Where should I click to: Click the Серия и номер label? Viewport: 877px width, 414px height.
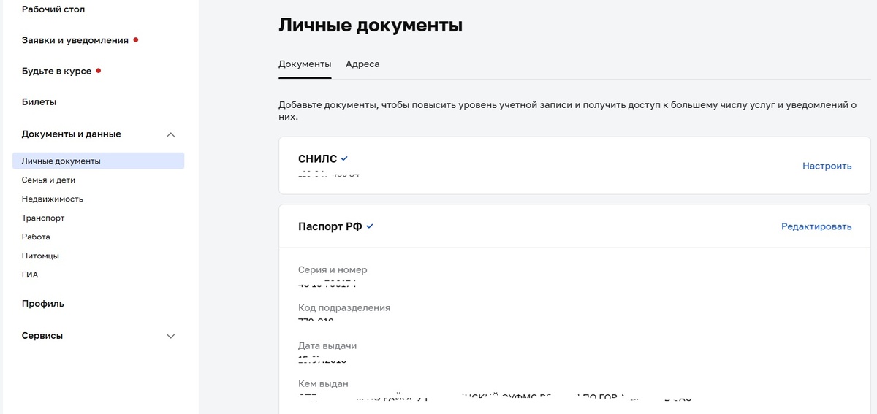tap(333, 269)
